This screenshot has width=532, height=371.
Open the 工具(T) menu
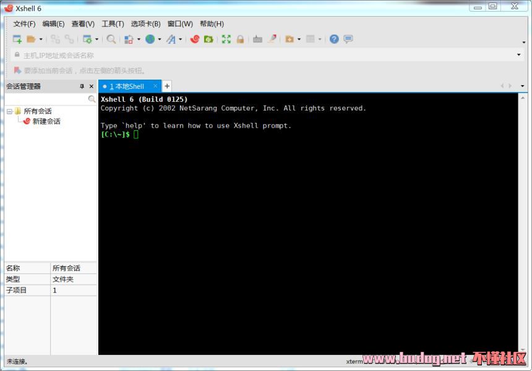pos(113,23)
